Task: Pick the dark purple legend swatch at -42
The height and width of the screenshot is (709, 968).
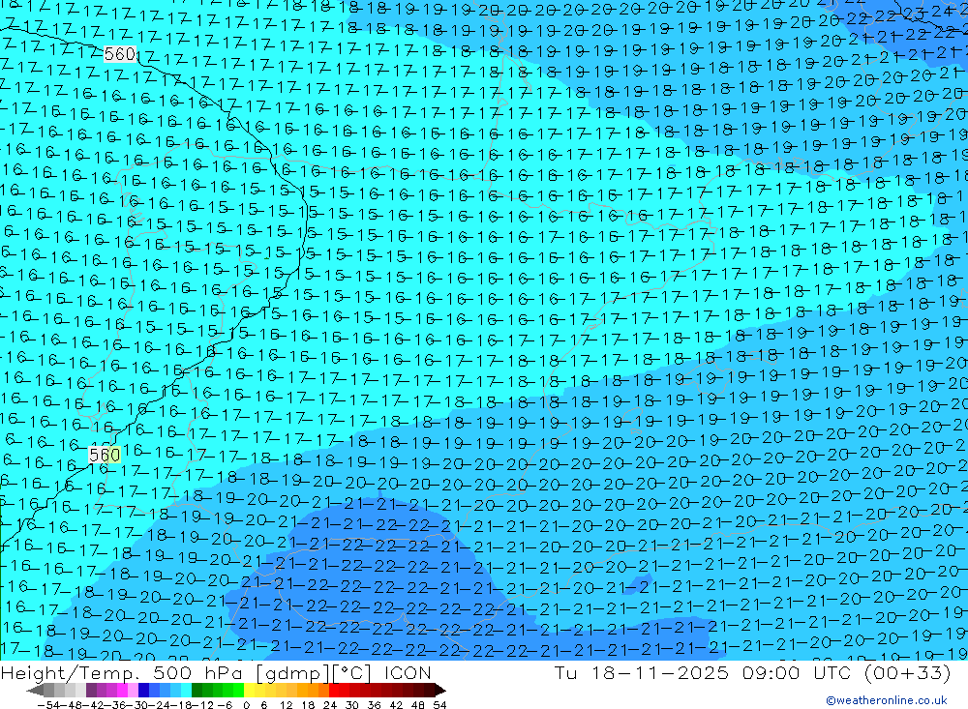Action: (x=91, y=691)
